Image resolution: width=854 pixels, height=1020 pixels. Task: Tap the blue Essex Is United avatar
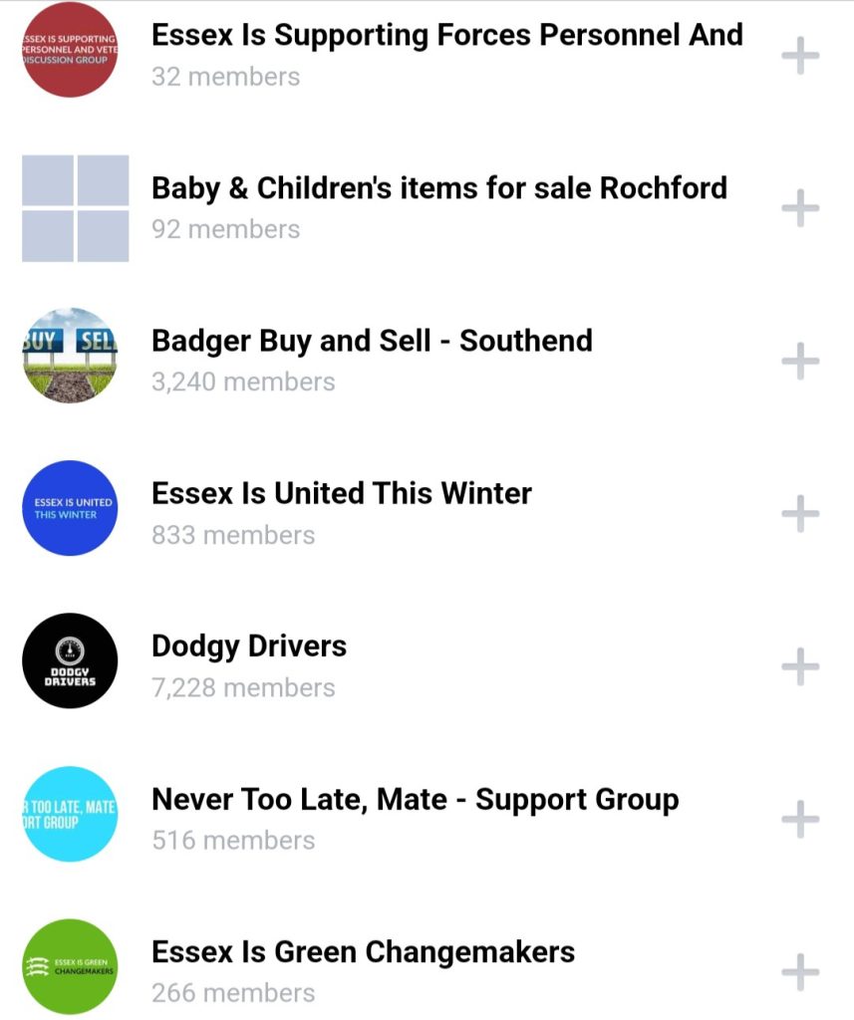point(70,508)
